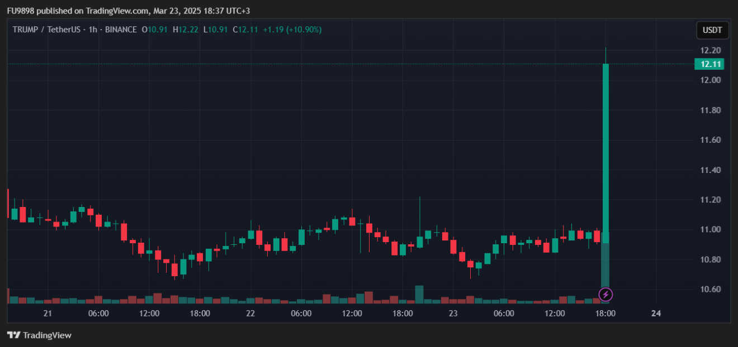Select the 12.20 price axis label
The image size is (738, 347).
709,50
